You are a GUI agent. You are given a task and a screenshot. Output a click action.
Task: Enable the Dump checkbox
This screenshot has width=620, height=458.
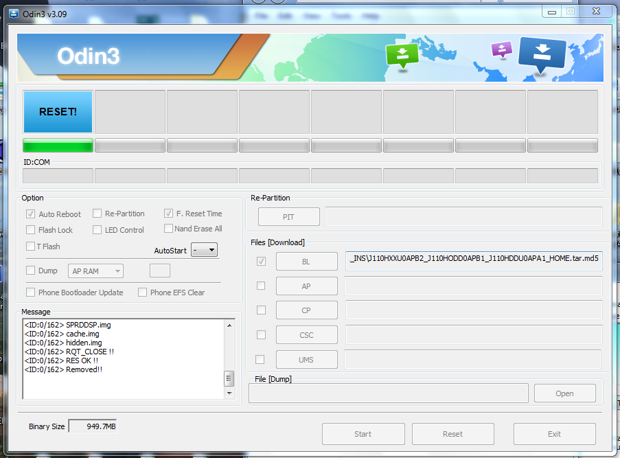[x=30, y=271]
